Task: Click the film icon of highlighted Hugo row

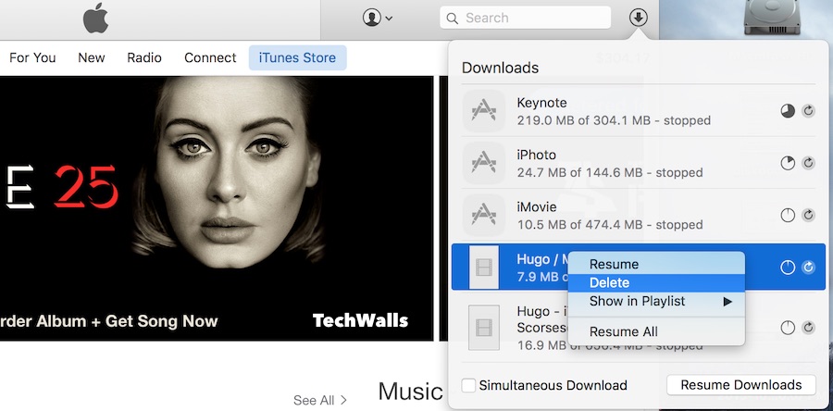Action: click(x=484, y=268)
